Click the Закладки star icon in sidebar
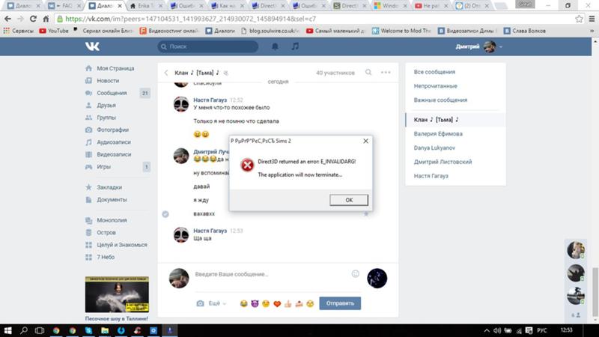The width and height of the screenshot is (599, 337). click(88, 187)
